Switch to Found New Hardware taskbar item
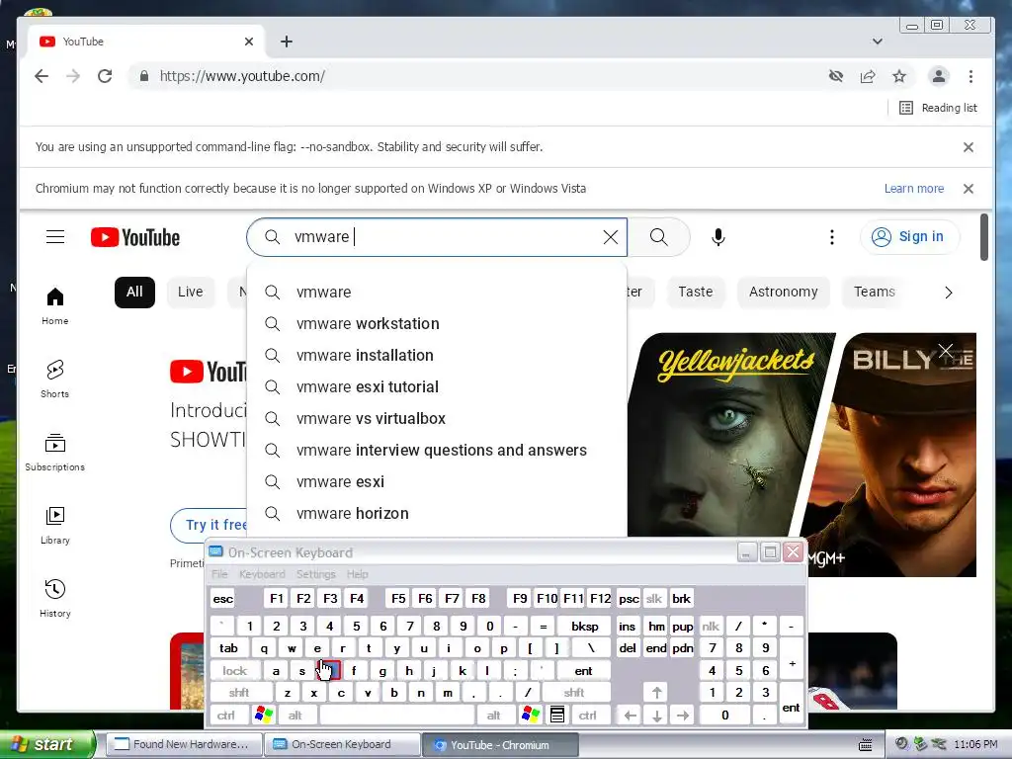This screenshot has width=1012, height=759. coord(183,744)
